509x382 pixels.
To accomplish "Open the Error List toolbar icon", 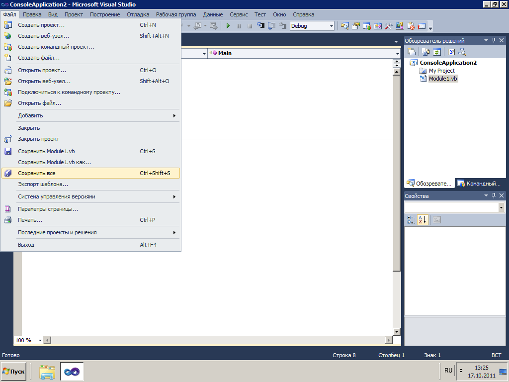I will (422, 26).
